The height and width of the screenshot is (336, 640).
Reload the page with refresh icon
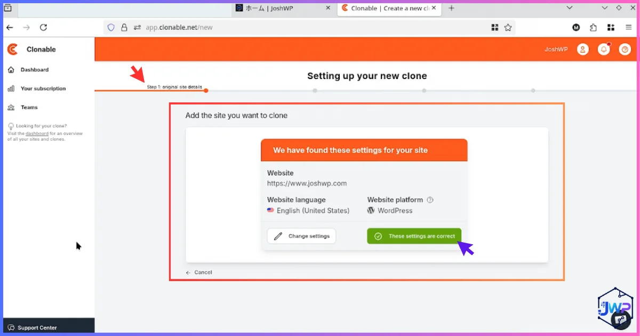tap(44, 27)
